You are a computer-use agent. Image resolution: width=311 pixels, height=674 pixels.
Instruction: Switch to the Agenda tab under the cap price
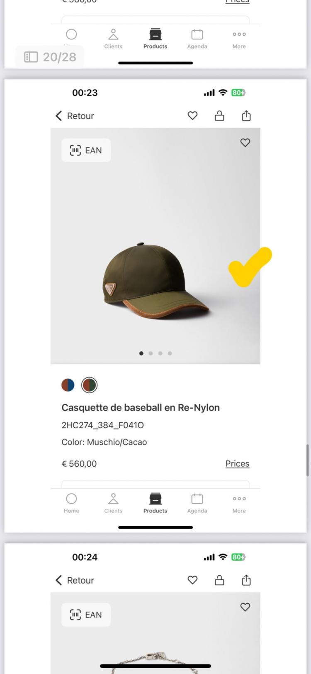(197, 502)
